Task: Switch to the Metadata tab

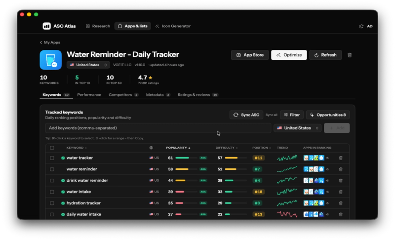Action: point(158,95)
